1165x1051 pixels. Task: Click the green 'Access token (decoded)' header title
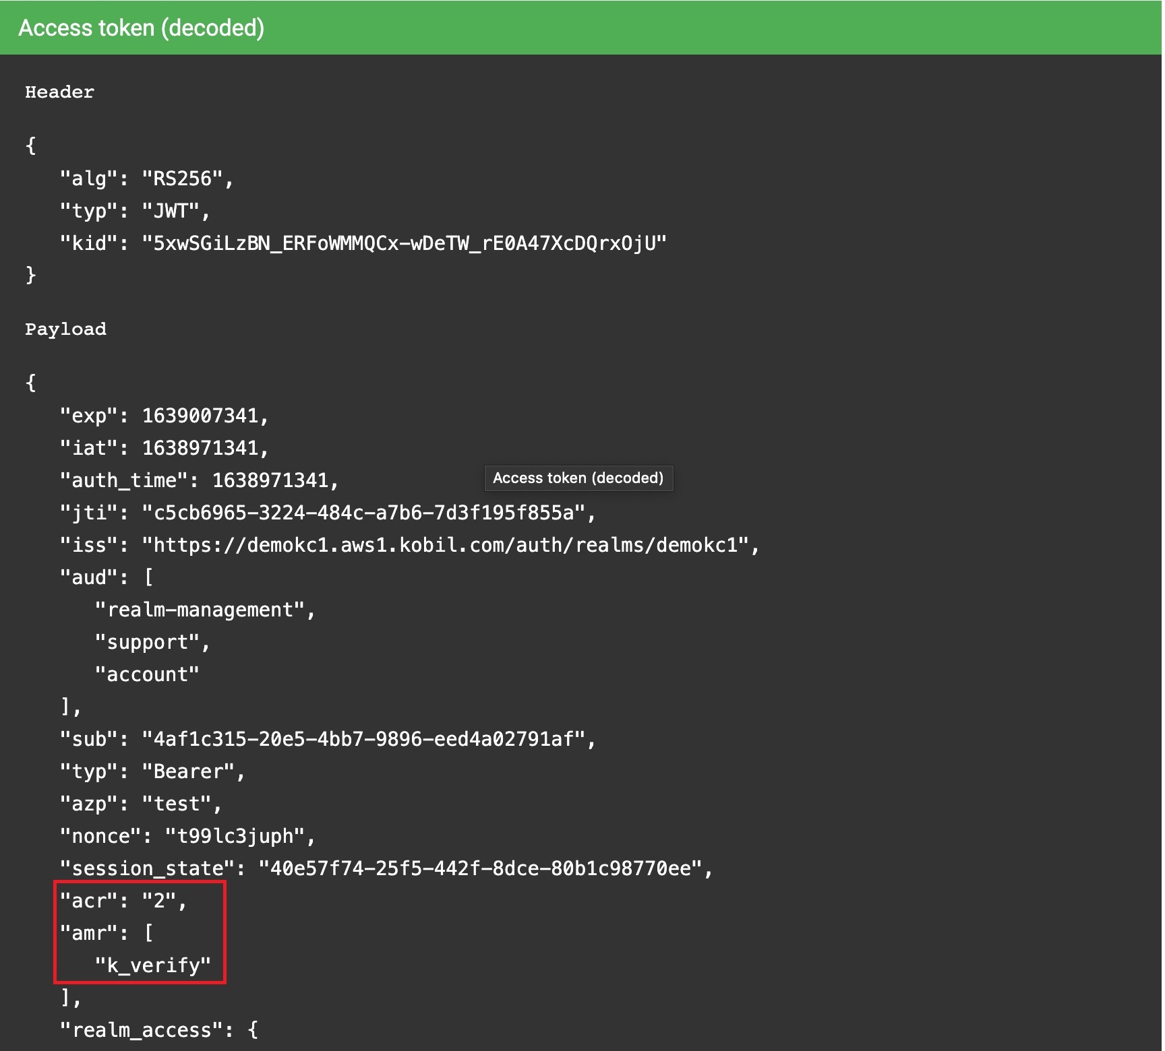141,28
